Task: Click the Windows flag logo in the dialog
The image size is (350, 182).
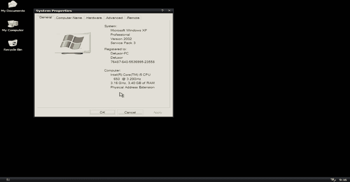Action: click(x=72, y=42)
